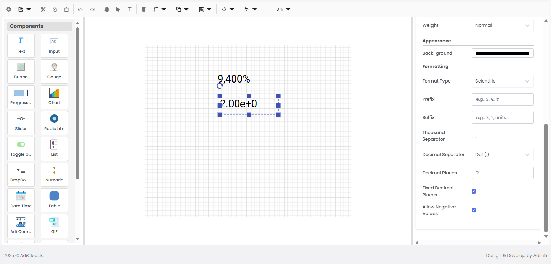
Task: Select the Radio btn component
Action: [54, 123]
